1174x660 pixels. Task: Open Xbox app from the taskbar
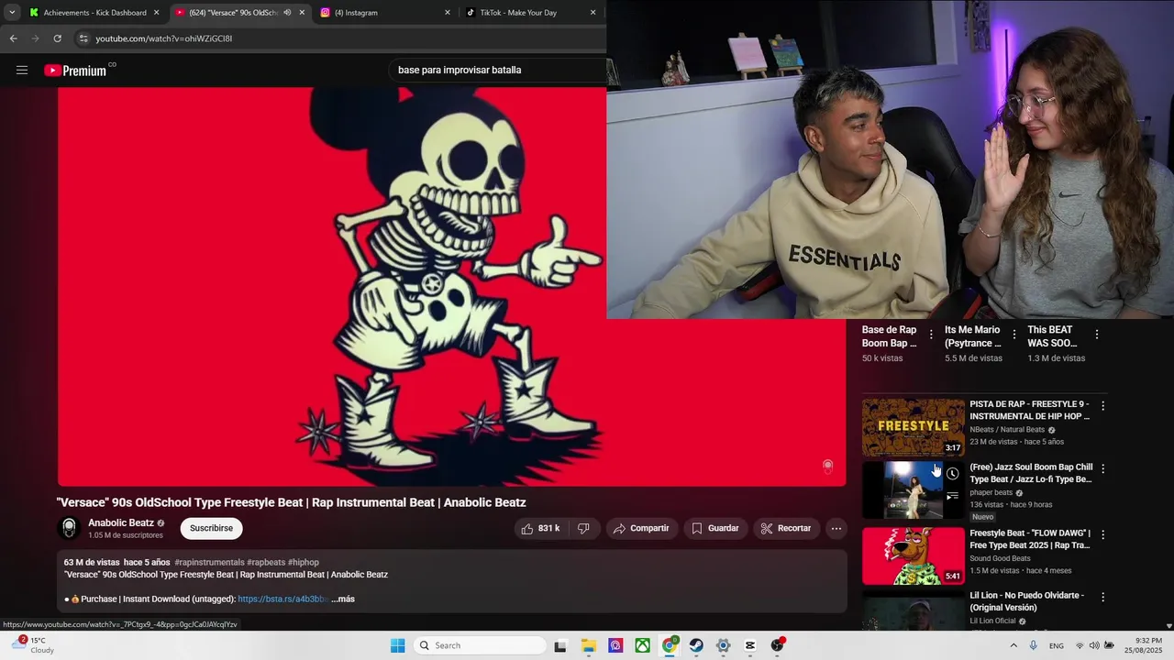(x=643, y=645)
